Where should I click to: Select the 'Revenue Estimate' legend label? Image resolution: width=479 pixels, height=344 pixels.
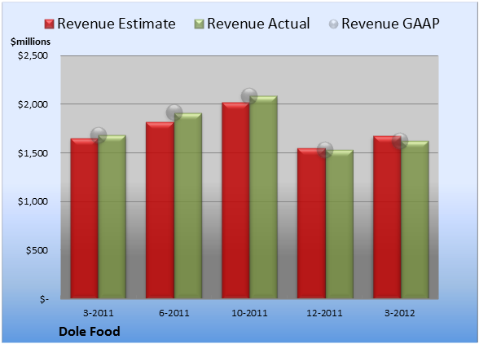click(116, 24)
